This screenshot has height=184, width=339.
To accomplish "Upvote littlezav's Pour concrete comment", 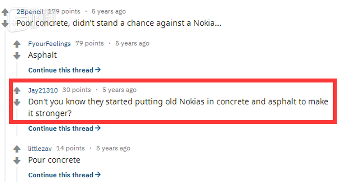I will pos(17,149).
